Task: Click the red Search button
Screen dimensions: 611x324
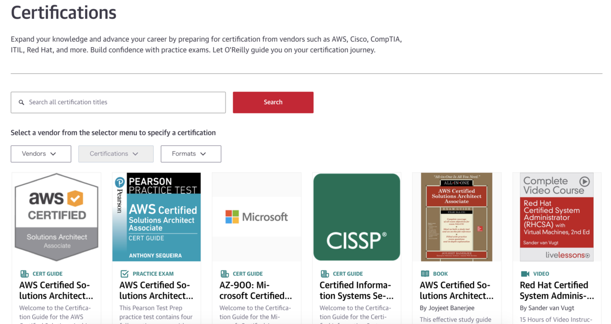Action: [273, 102]
